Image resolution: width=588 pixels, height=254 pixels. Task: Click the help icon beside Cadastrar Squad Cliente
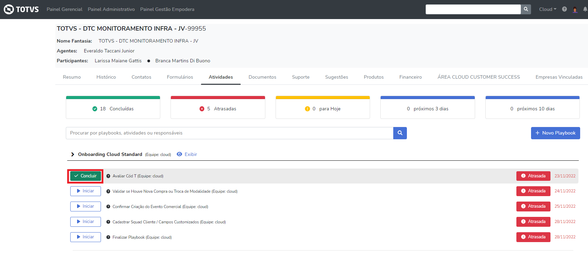point(108,222)
